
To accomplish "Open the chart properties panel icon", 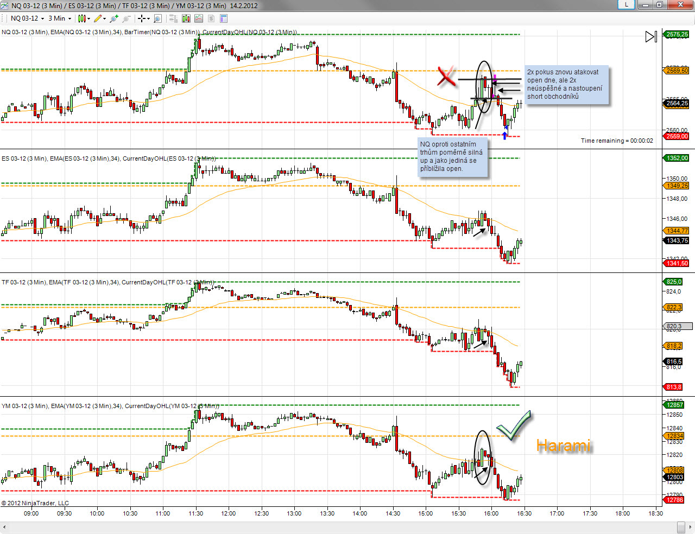I will (x=224, y=18).
